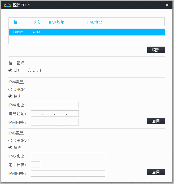The image size is (174, 184).
Task: Choose DHCPv6 for IPv6 configuration
Action: click(x=10, y=141)
